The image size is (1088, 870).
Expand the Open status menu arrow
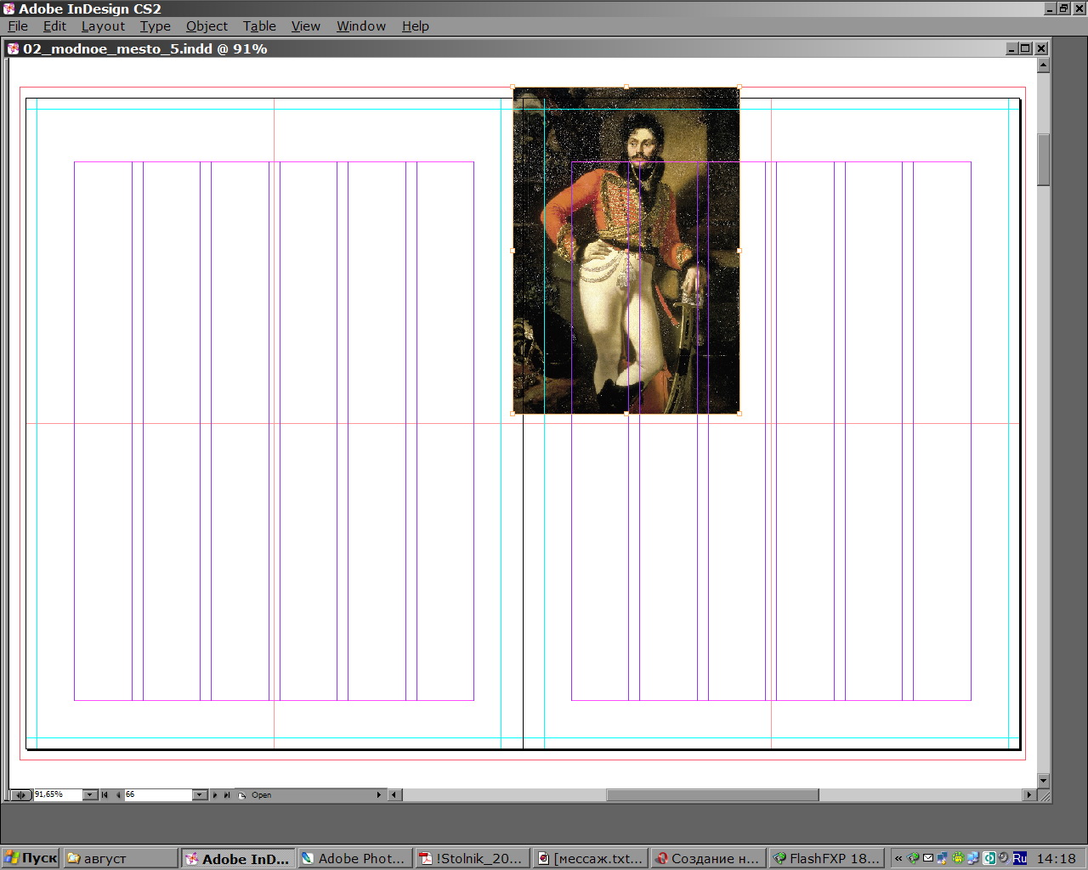(x=379, y=794)
